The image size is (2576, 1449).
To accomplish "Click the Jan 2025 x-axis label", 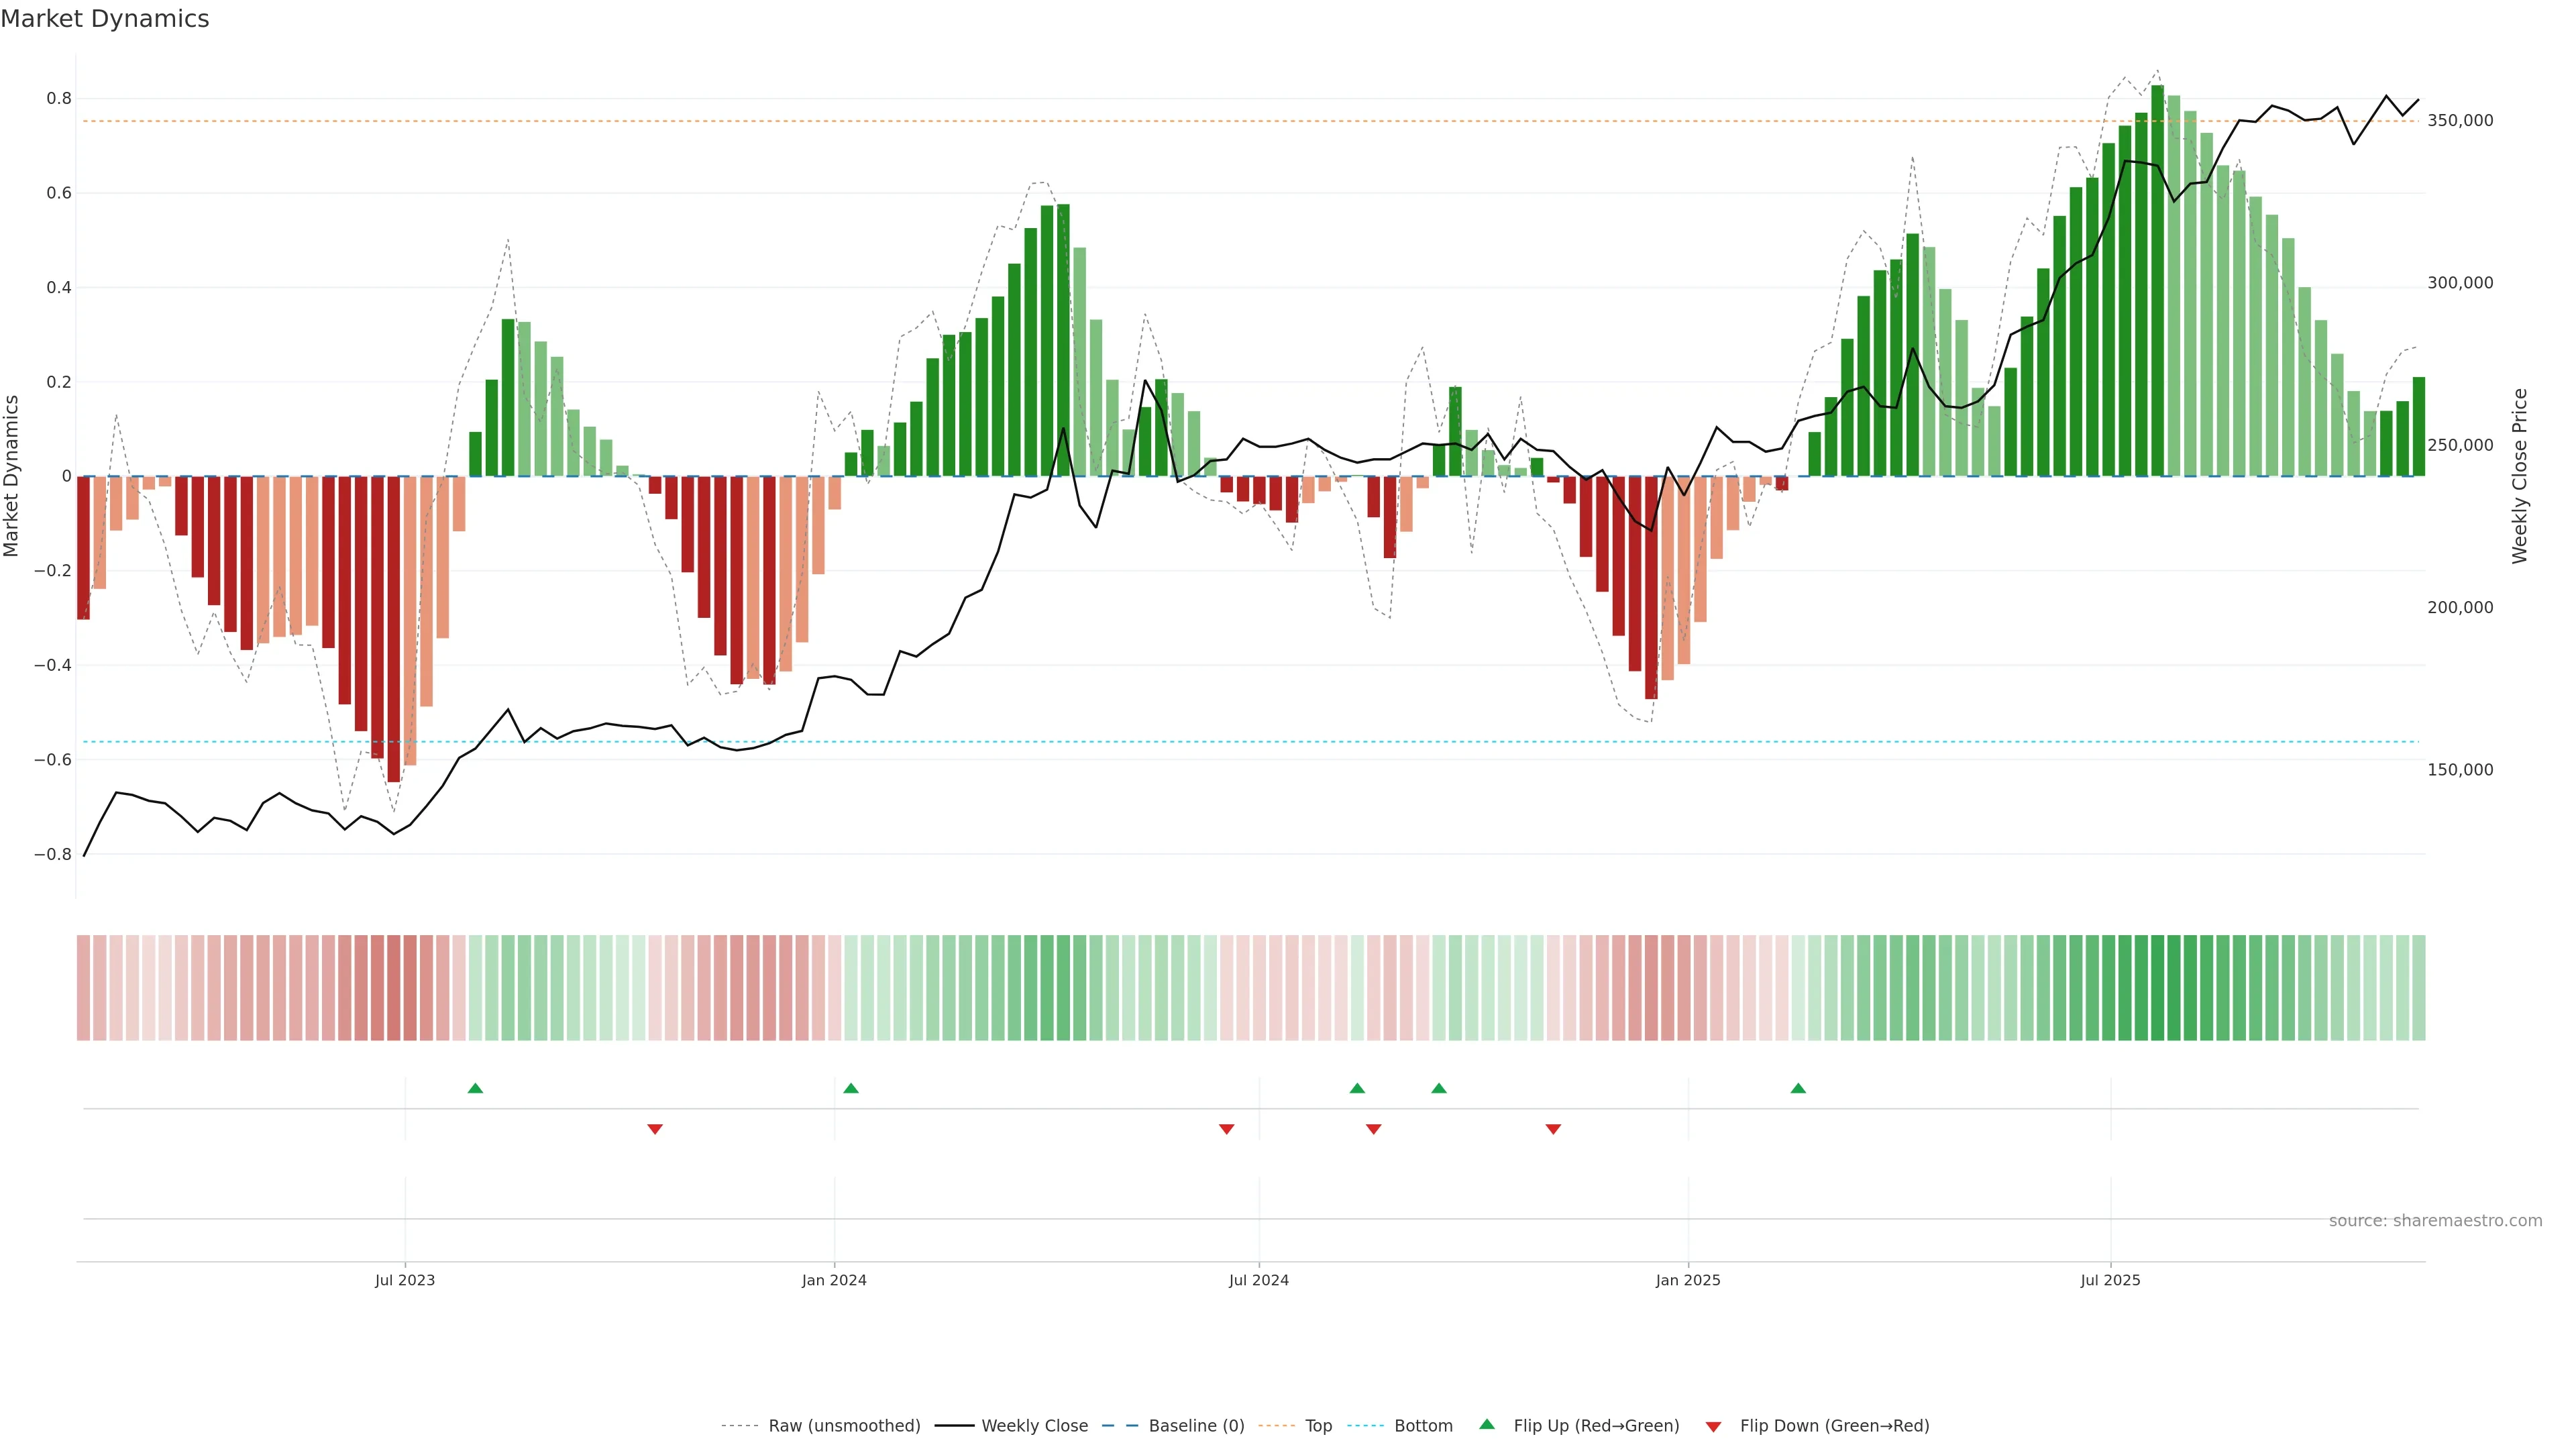I will pos(1688,1280).
